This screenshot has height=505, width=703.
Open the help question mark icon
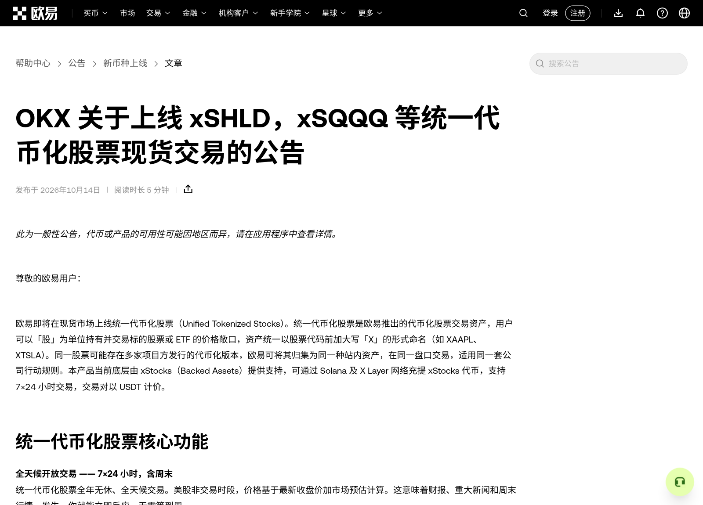[662, 13]
